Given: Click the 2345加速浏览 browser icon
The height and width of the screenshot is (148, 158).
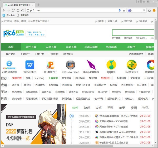Looking at the screenshot, I should [9, 65].
